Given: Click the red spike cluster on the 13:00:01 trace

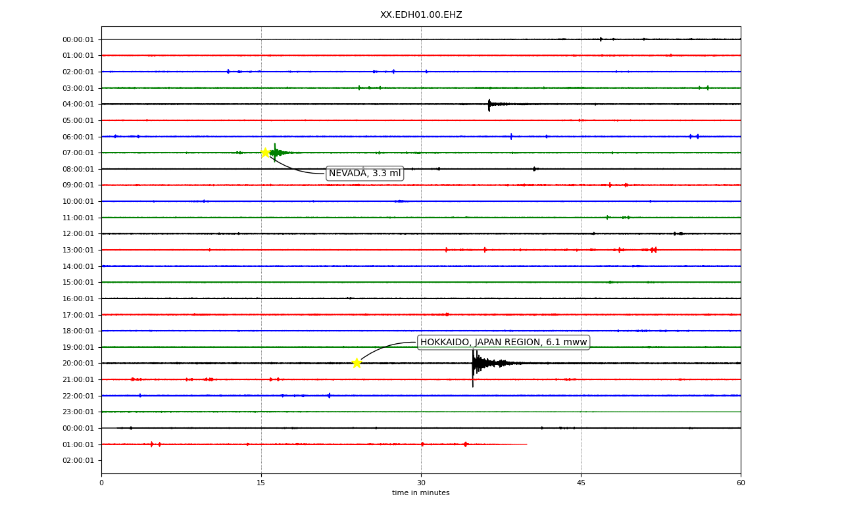Looking at the screenshot, I should (652, 250).
